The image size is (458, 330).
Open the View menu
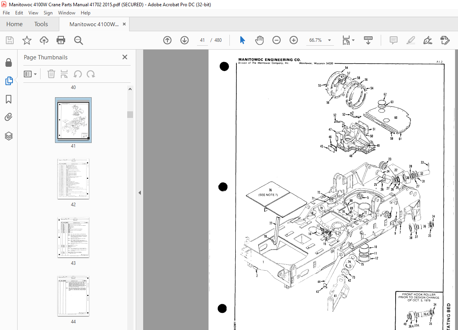point(33,13)
